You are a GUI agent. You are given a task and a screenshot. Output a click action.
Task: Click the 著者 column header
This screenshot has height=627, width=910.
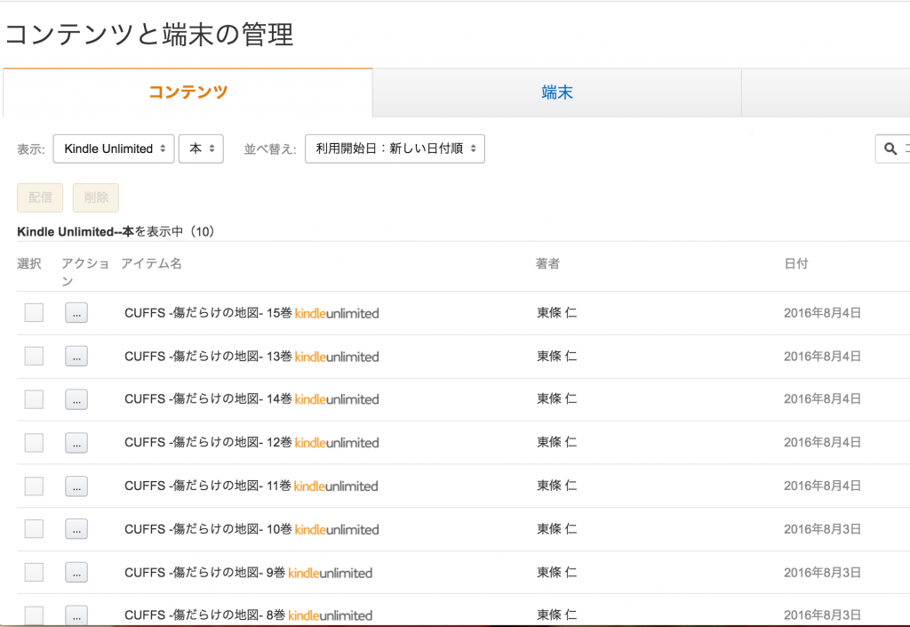[x=547, y=263]
